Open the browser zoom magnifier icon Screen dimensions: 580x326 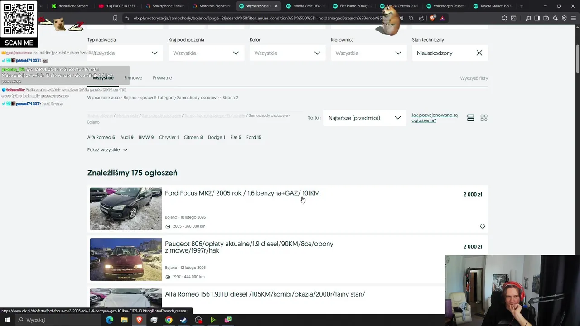411,18
